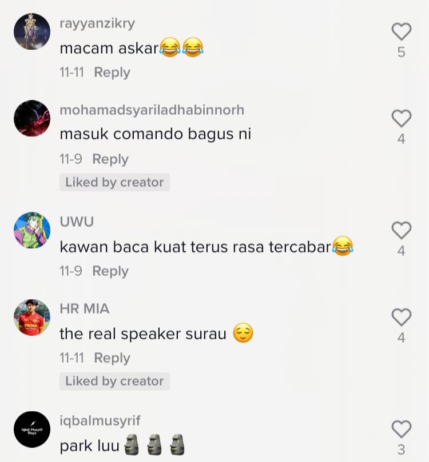The height and width of the screenshot is (462, 429).
Task: Reply to 'the real speaker surau' comment
Action: coord(112,358)
